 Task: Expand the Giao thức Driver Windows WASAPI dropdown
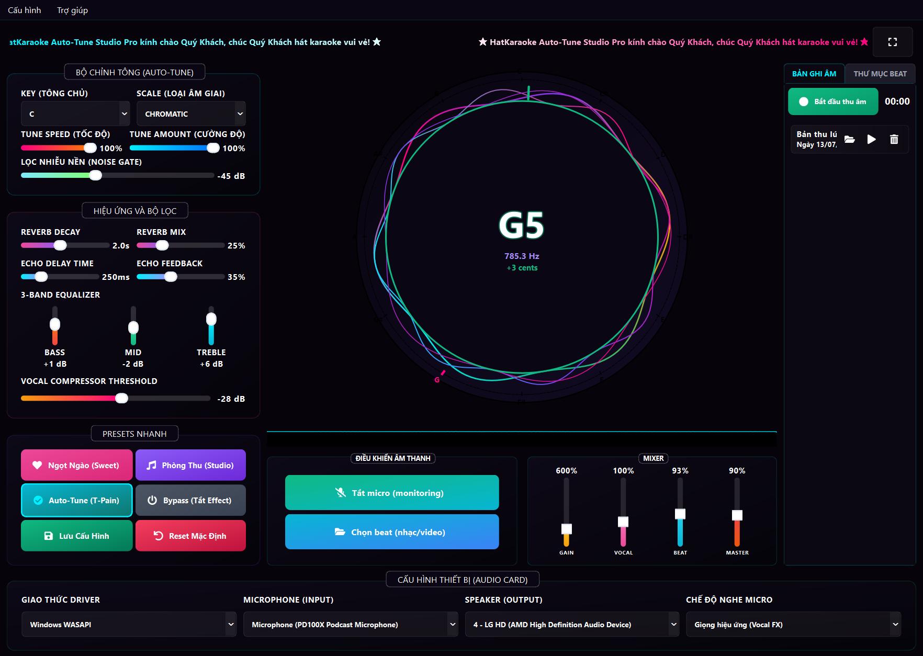coord(129,624)
